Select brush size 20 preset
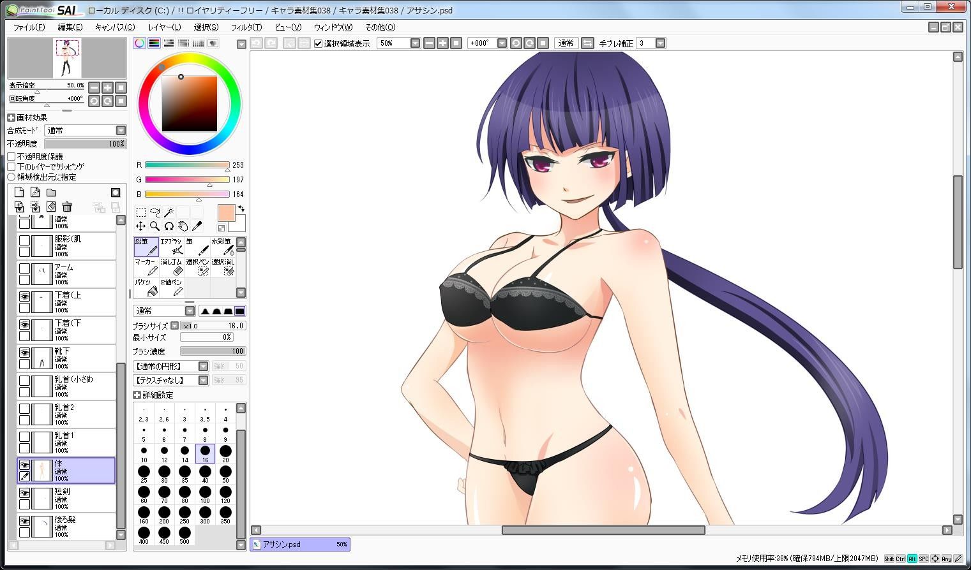This screenshot has width=971, height=570. click(225, 453)
